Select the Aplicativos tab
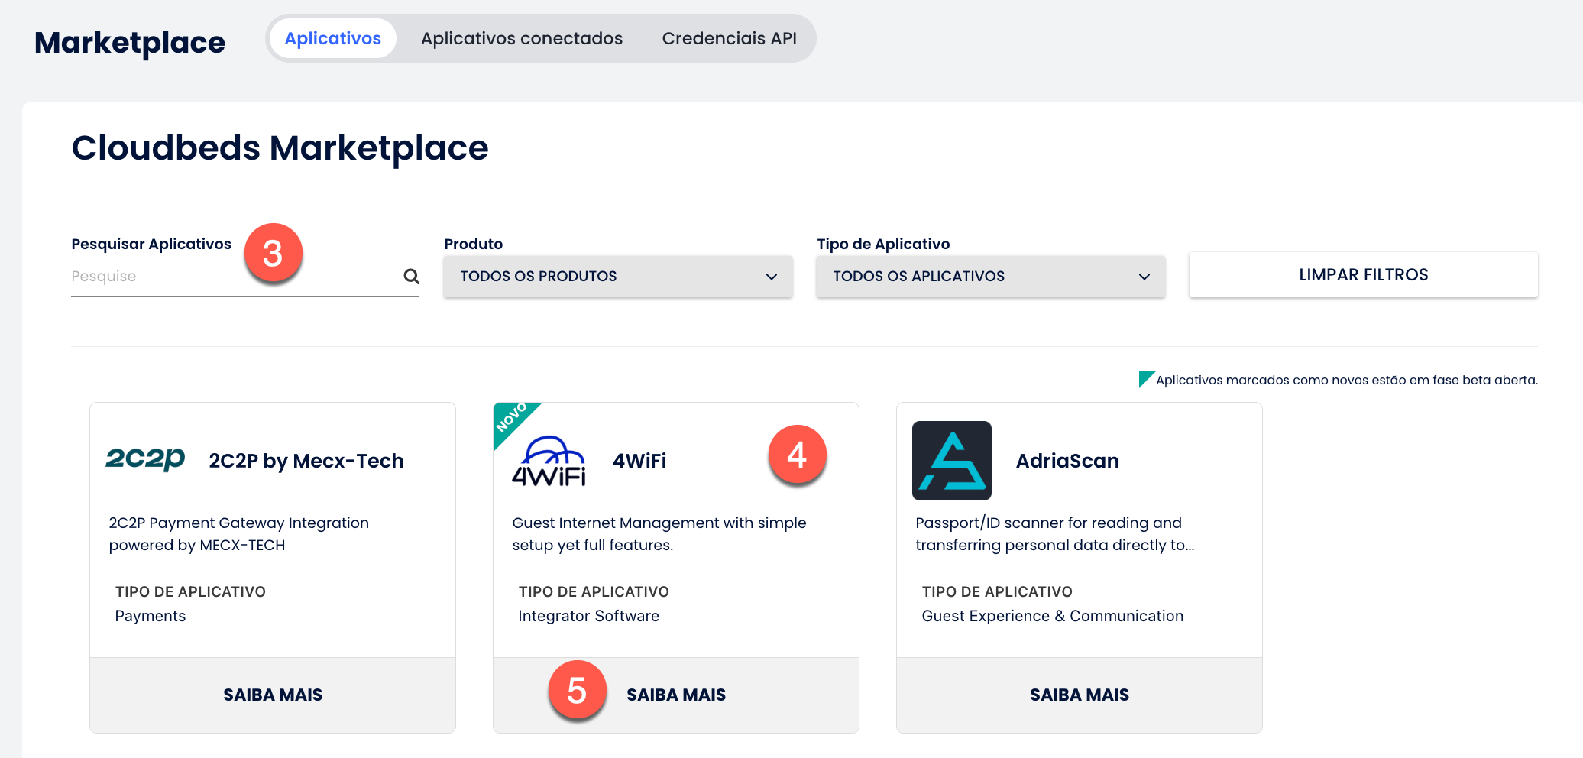Image resolution: width=1583 pixels, height=758 pixels. pyautogui.click(x=332, y=38)
